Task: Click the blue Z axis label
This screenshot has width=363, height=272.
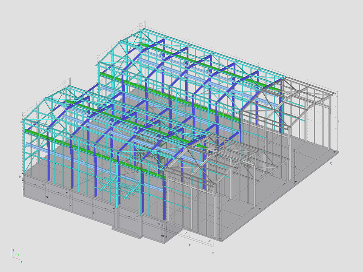Action: pyautogui.click(x=13, y=250)
